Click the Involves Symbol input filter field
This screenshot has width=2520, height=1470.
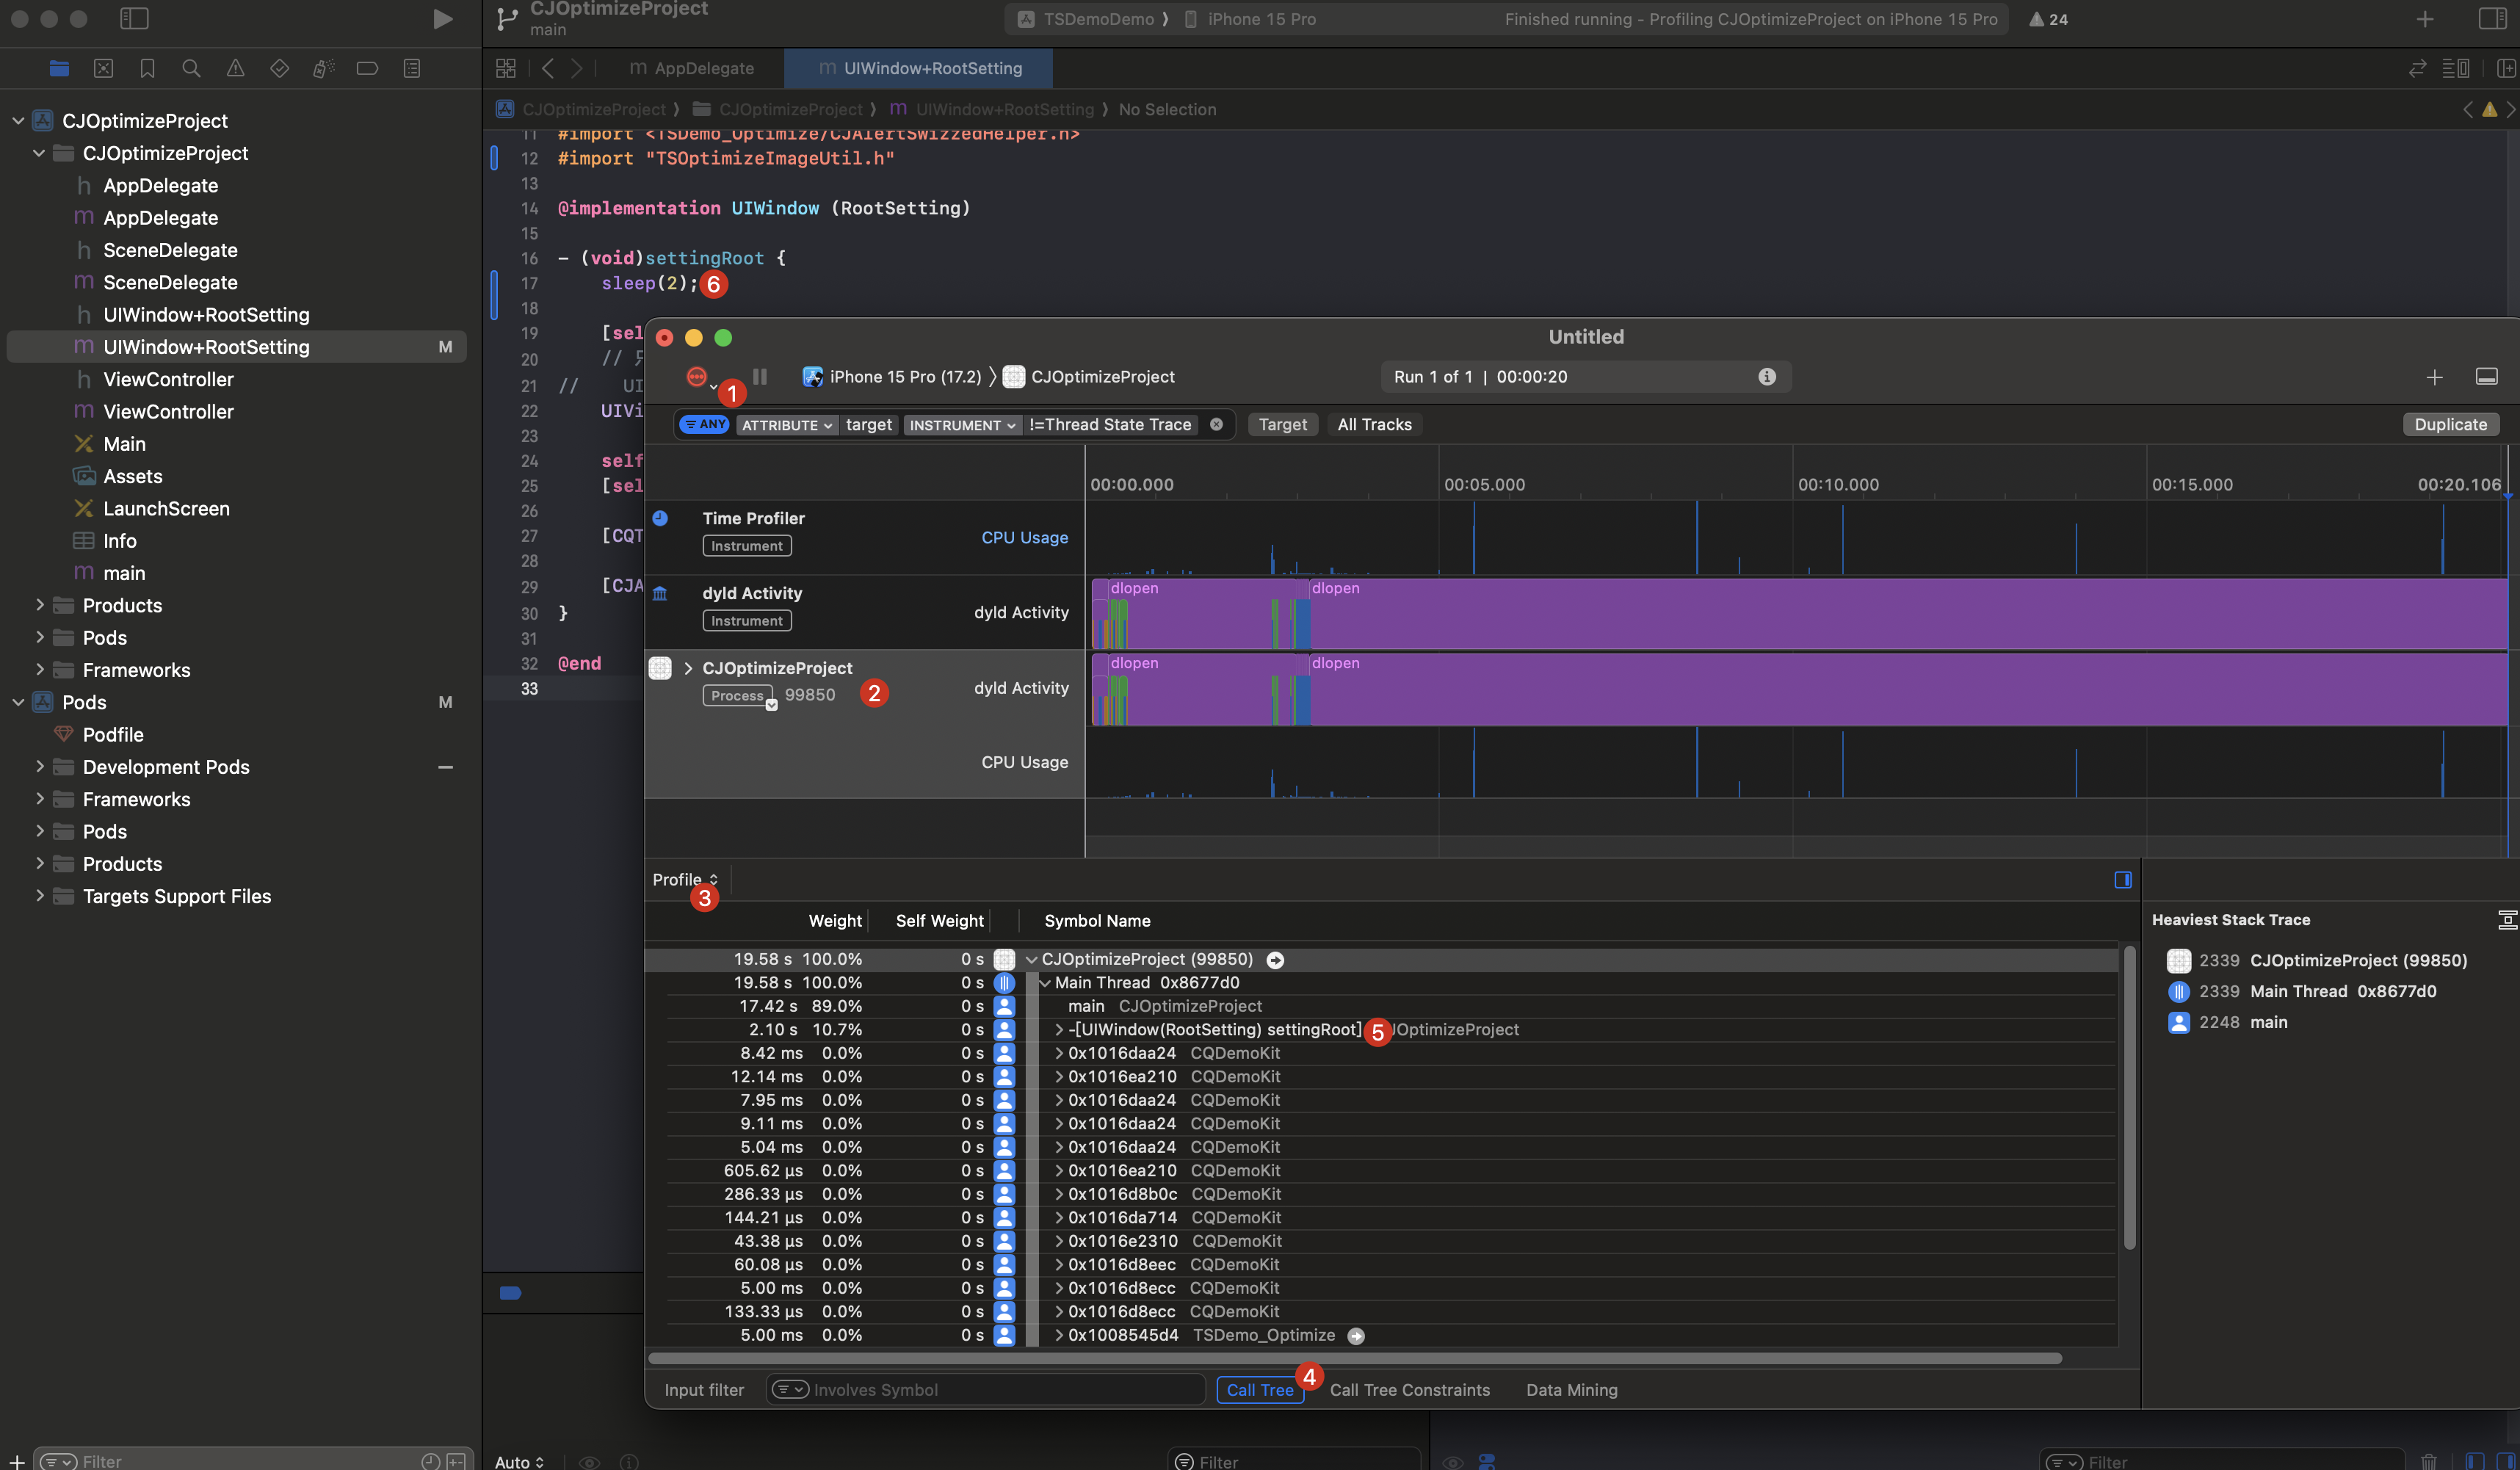pos(986,1389)
